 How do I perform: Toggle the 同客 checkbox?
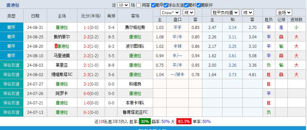[x=139, y=5]
